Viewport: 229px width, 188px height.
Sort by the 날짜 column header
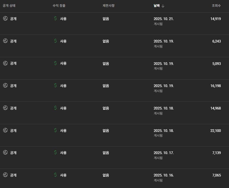[x=156, y=6]
